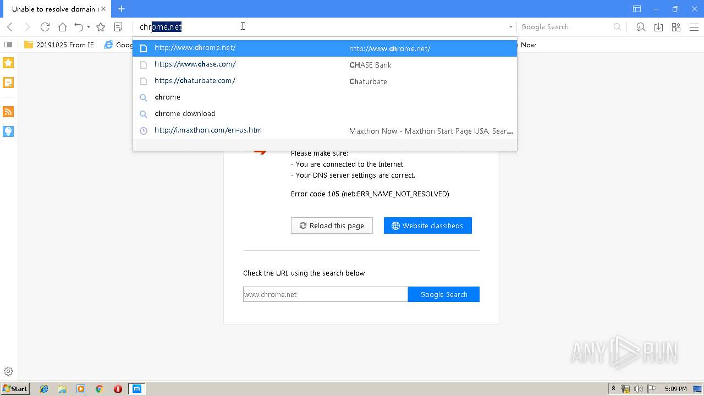Click the 5:09 PM clock
704x396 pixels.
point(675,389)
